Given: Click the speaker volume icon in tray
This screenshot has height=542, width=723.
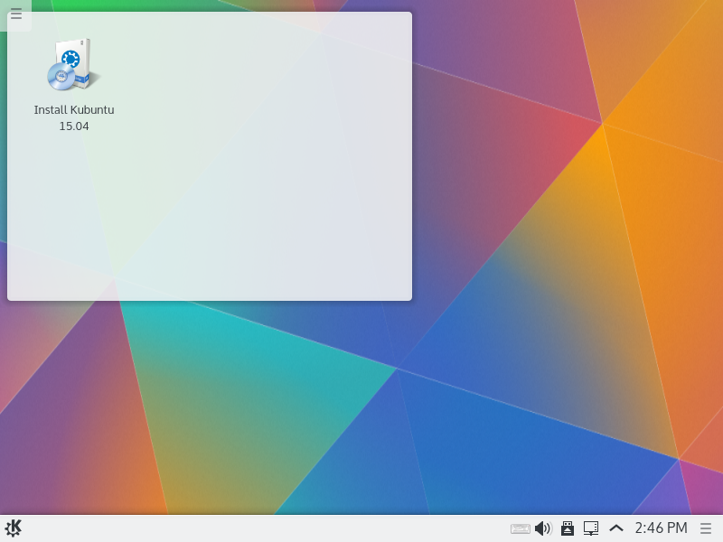Looking at the screenshot, I should [543, 528].
